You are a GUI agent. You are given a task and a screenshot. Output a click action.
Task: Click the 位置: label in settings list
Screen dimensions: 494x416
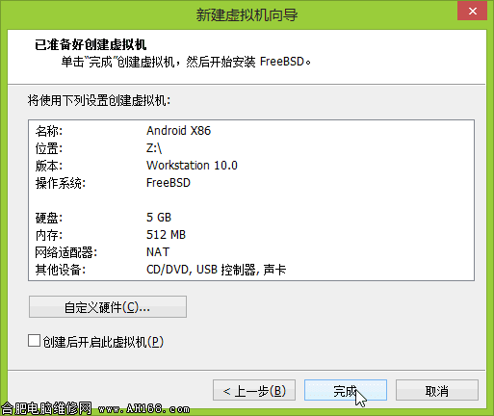coord(49,148)
